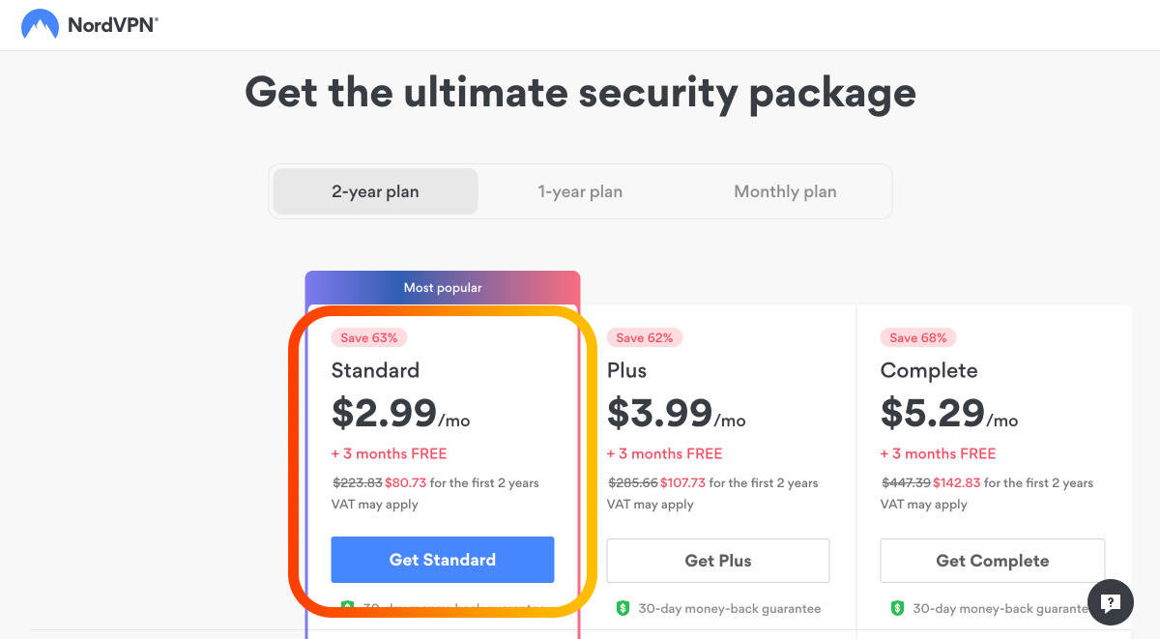
Task: Click the NordVPN wordmark text
Action: coord(112,26)
